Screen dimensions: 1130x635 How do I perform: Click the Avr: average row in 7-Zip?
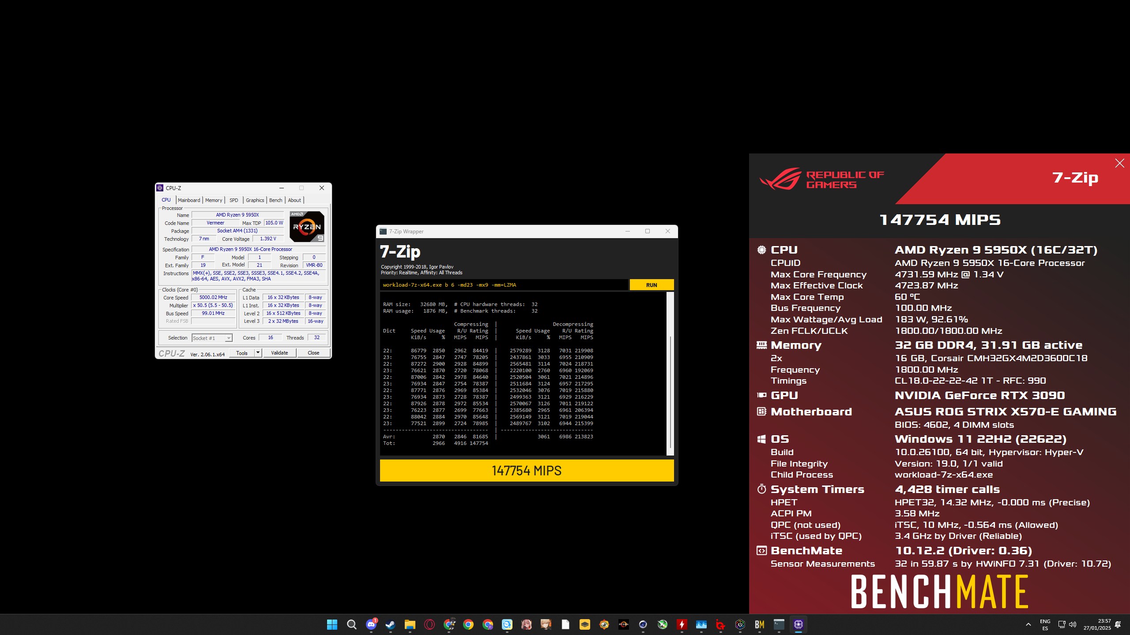(488, 437)
